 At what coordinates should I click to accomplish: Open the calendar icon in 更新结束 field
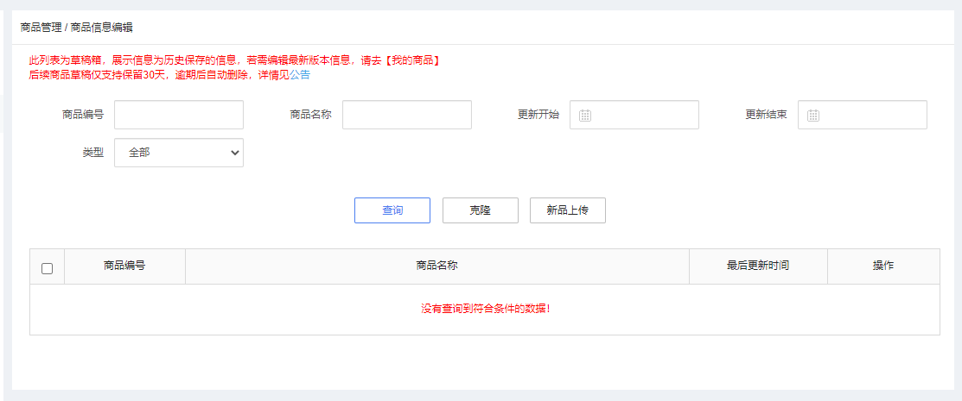tap(813, 116)
